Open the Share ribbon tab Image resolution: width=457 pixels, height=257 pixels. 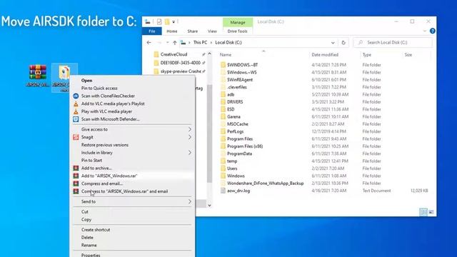click(192, 31)
